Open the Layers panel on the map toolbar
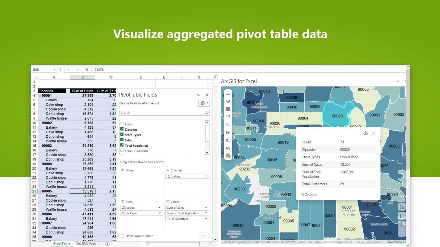This screenshot has width=440, height=247. pos(228,101)
